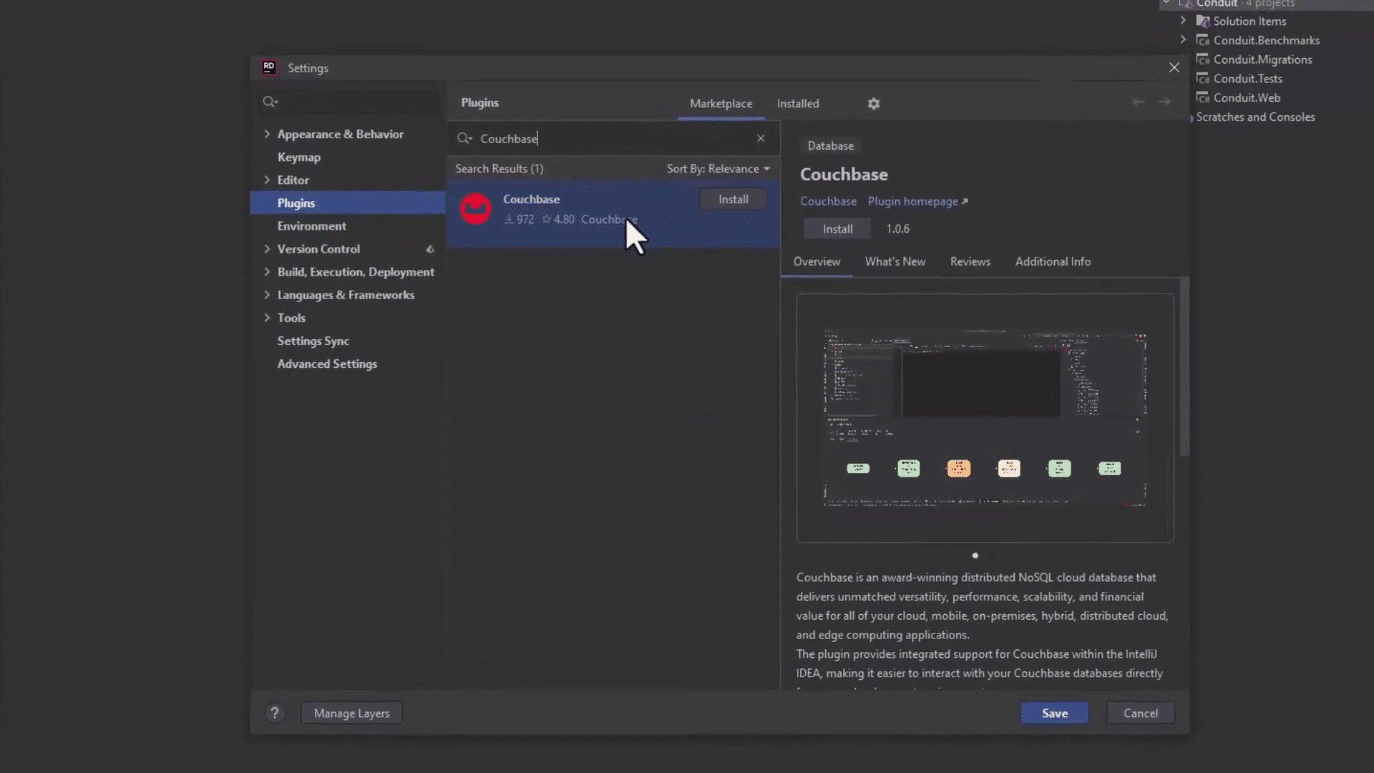Click the second screenshot carousel dot
The image size is (1374, 773).
coord(991,555)
